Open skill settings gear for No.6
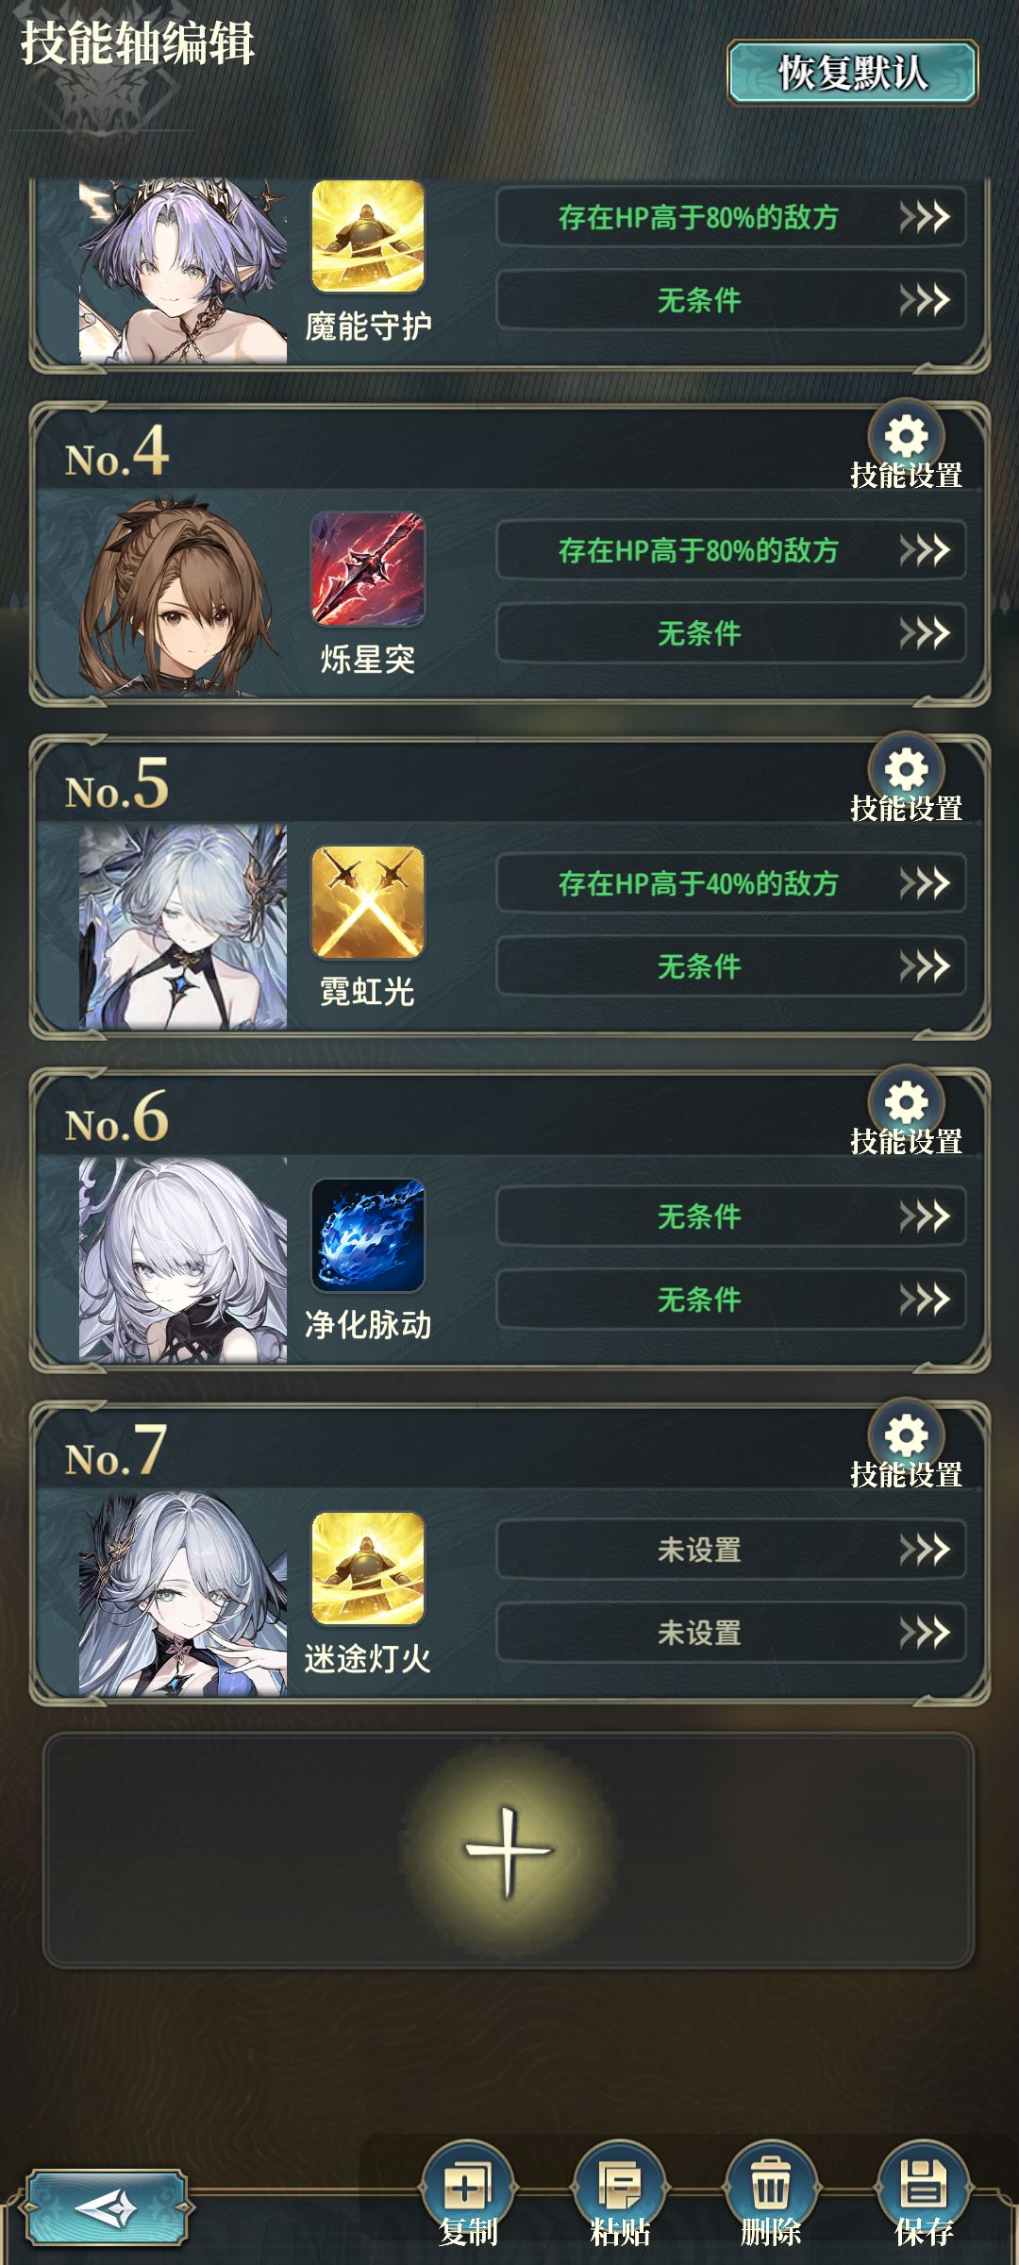The width and height of the screenshot is (1019, 2265). (906, 1103)
